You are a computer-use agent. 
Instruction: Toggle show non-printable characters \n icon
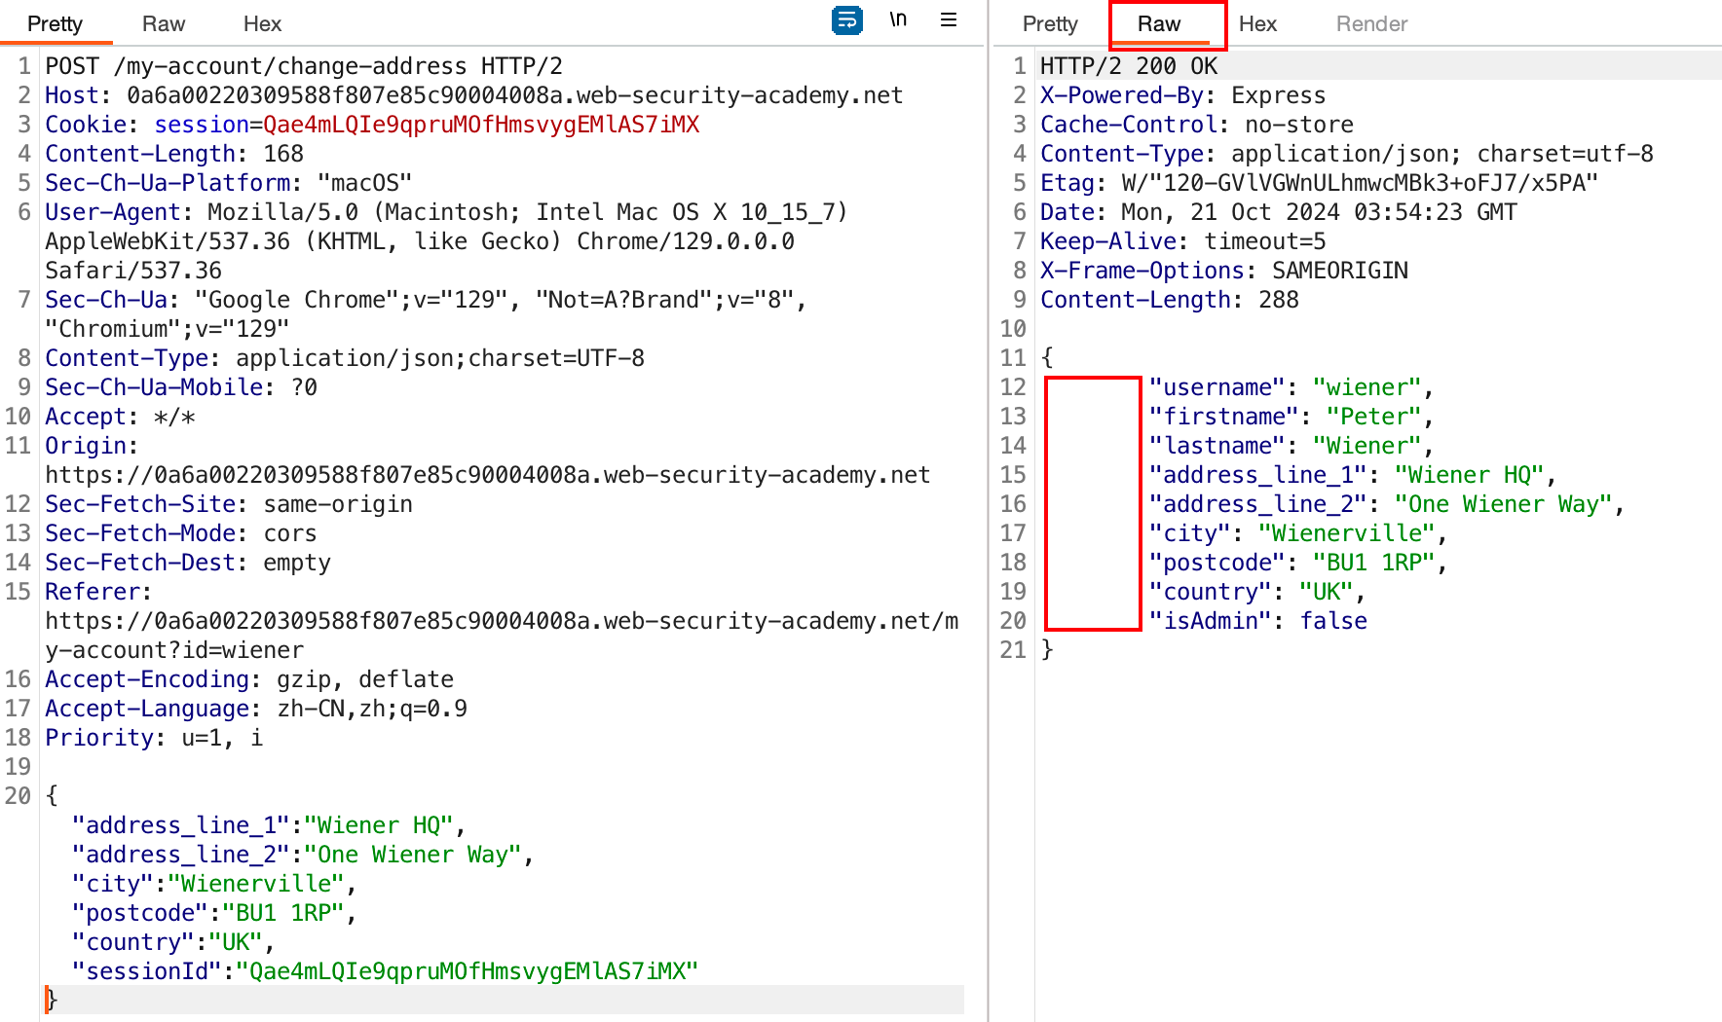point(898,20)
